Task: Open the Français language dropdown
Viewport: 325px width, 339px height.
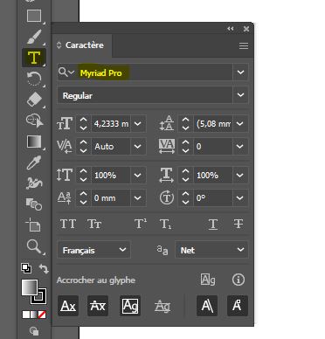Action: 93,250
